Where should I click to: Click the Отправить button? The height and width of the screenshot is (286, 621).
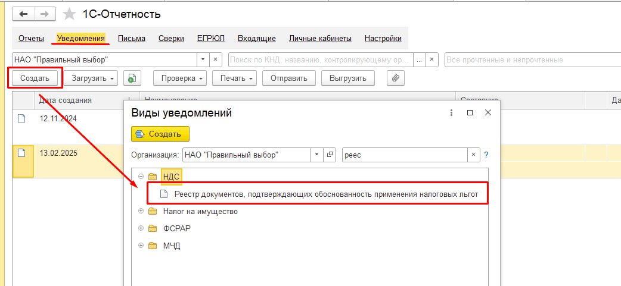(288, 78)
